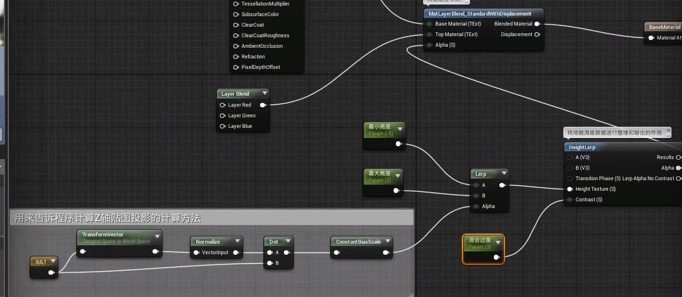
Task: Collapse the 最大高度 parameter node arrow
Action: click(x=398, y=176)
